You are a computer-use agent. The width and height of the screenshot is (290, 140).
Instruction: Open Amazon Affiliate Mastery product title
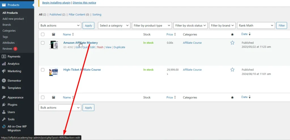pos(80,43)
